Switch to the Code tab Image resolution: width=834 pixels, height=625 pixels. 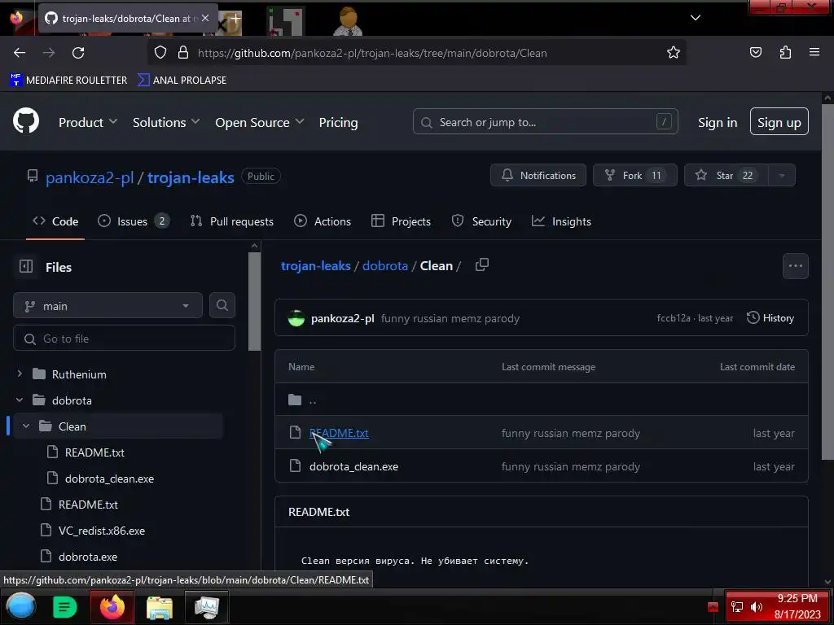point(55,221)
